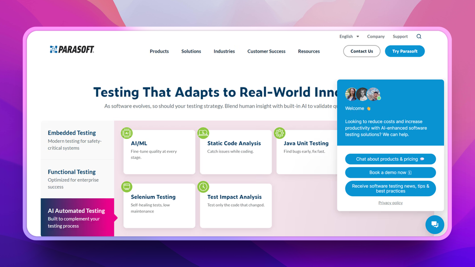Select the AI Automated Testing tab
The height and width of the screenshot is (267, 475).
tap(77, 217)
